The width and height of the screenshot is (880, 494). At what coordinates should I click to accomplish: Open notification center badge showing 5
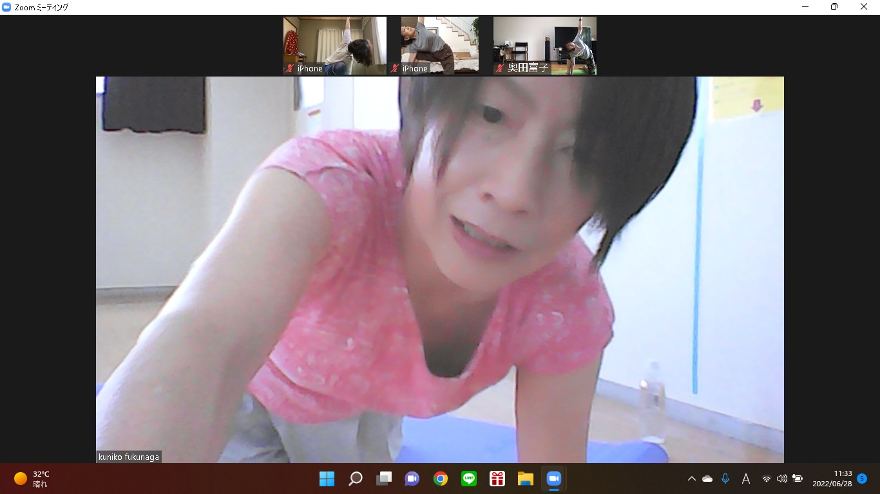[862, 479]
